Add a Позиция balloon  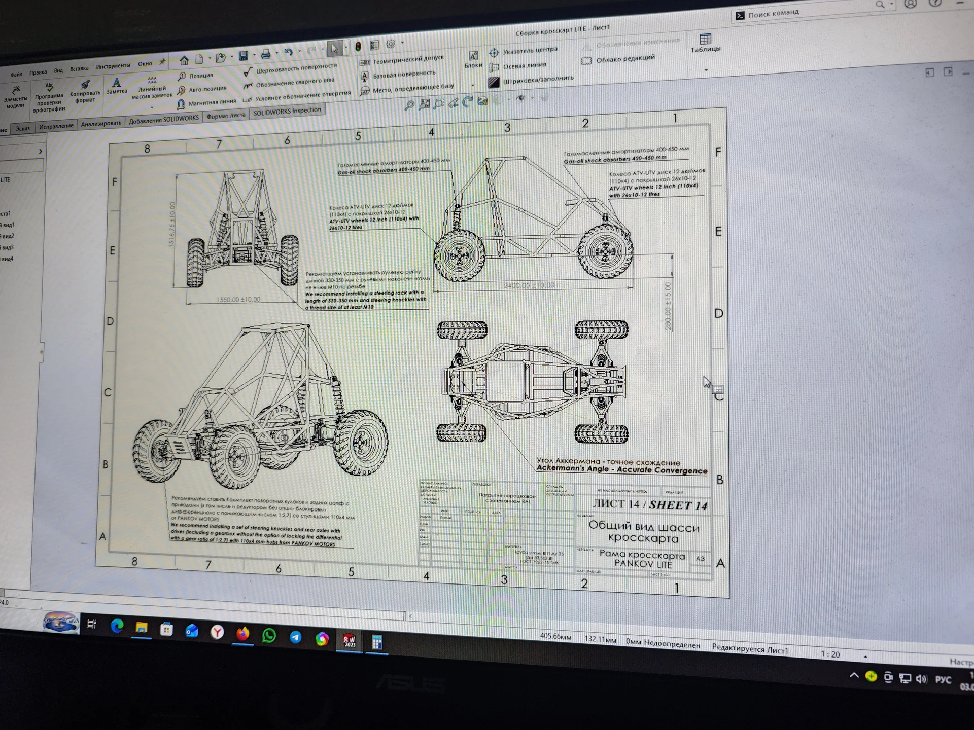point(196,76)
